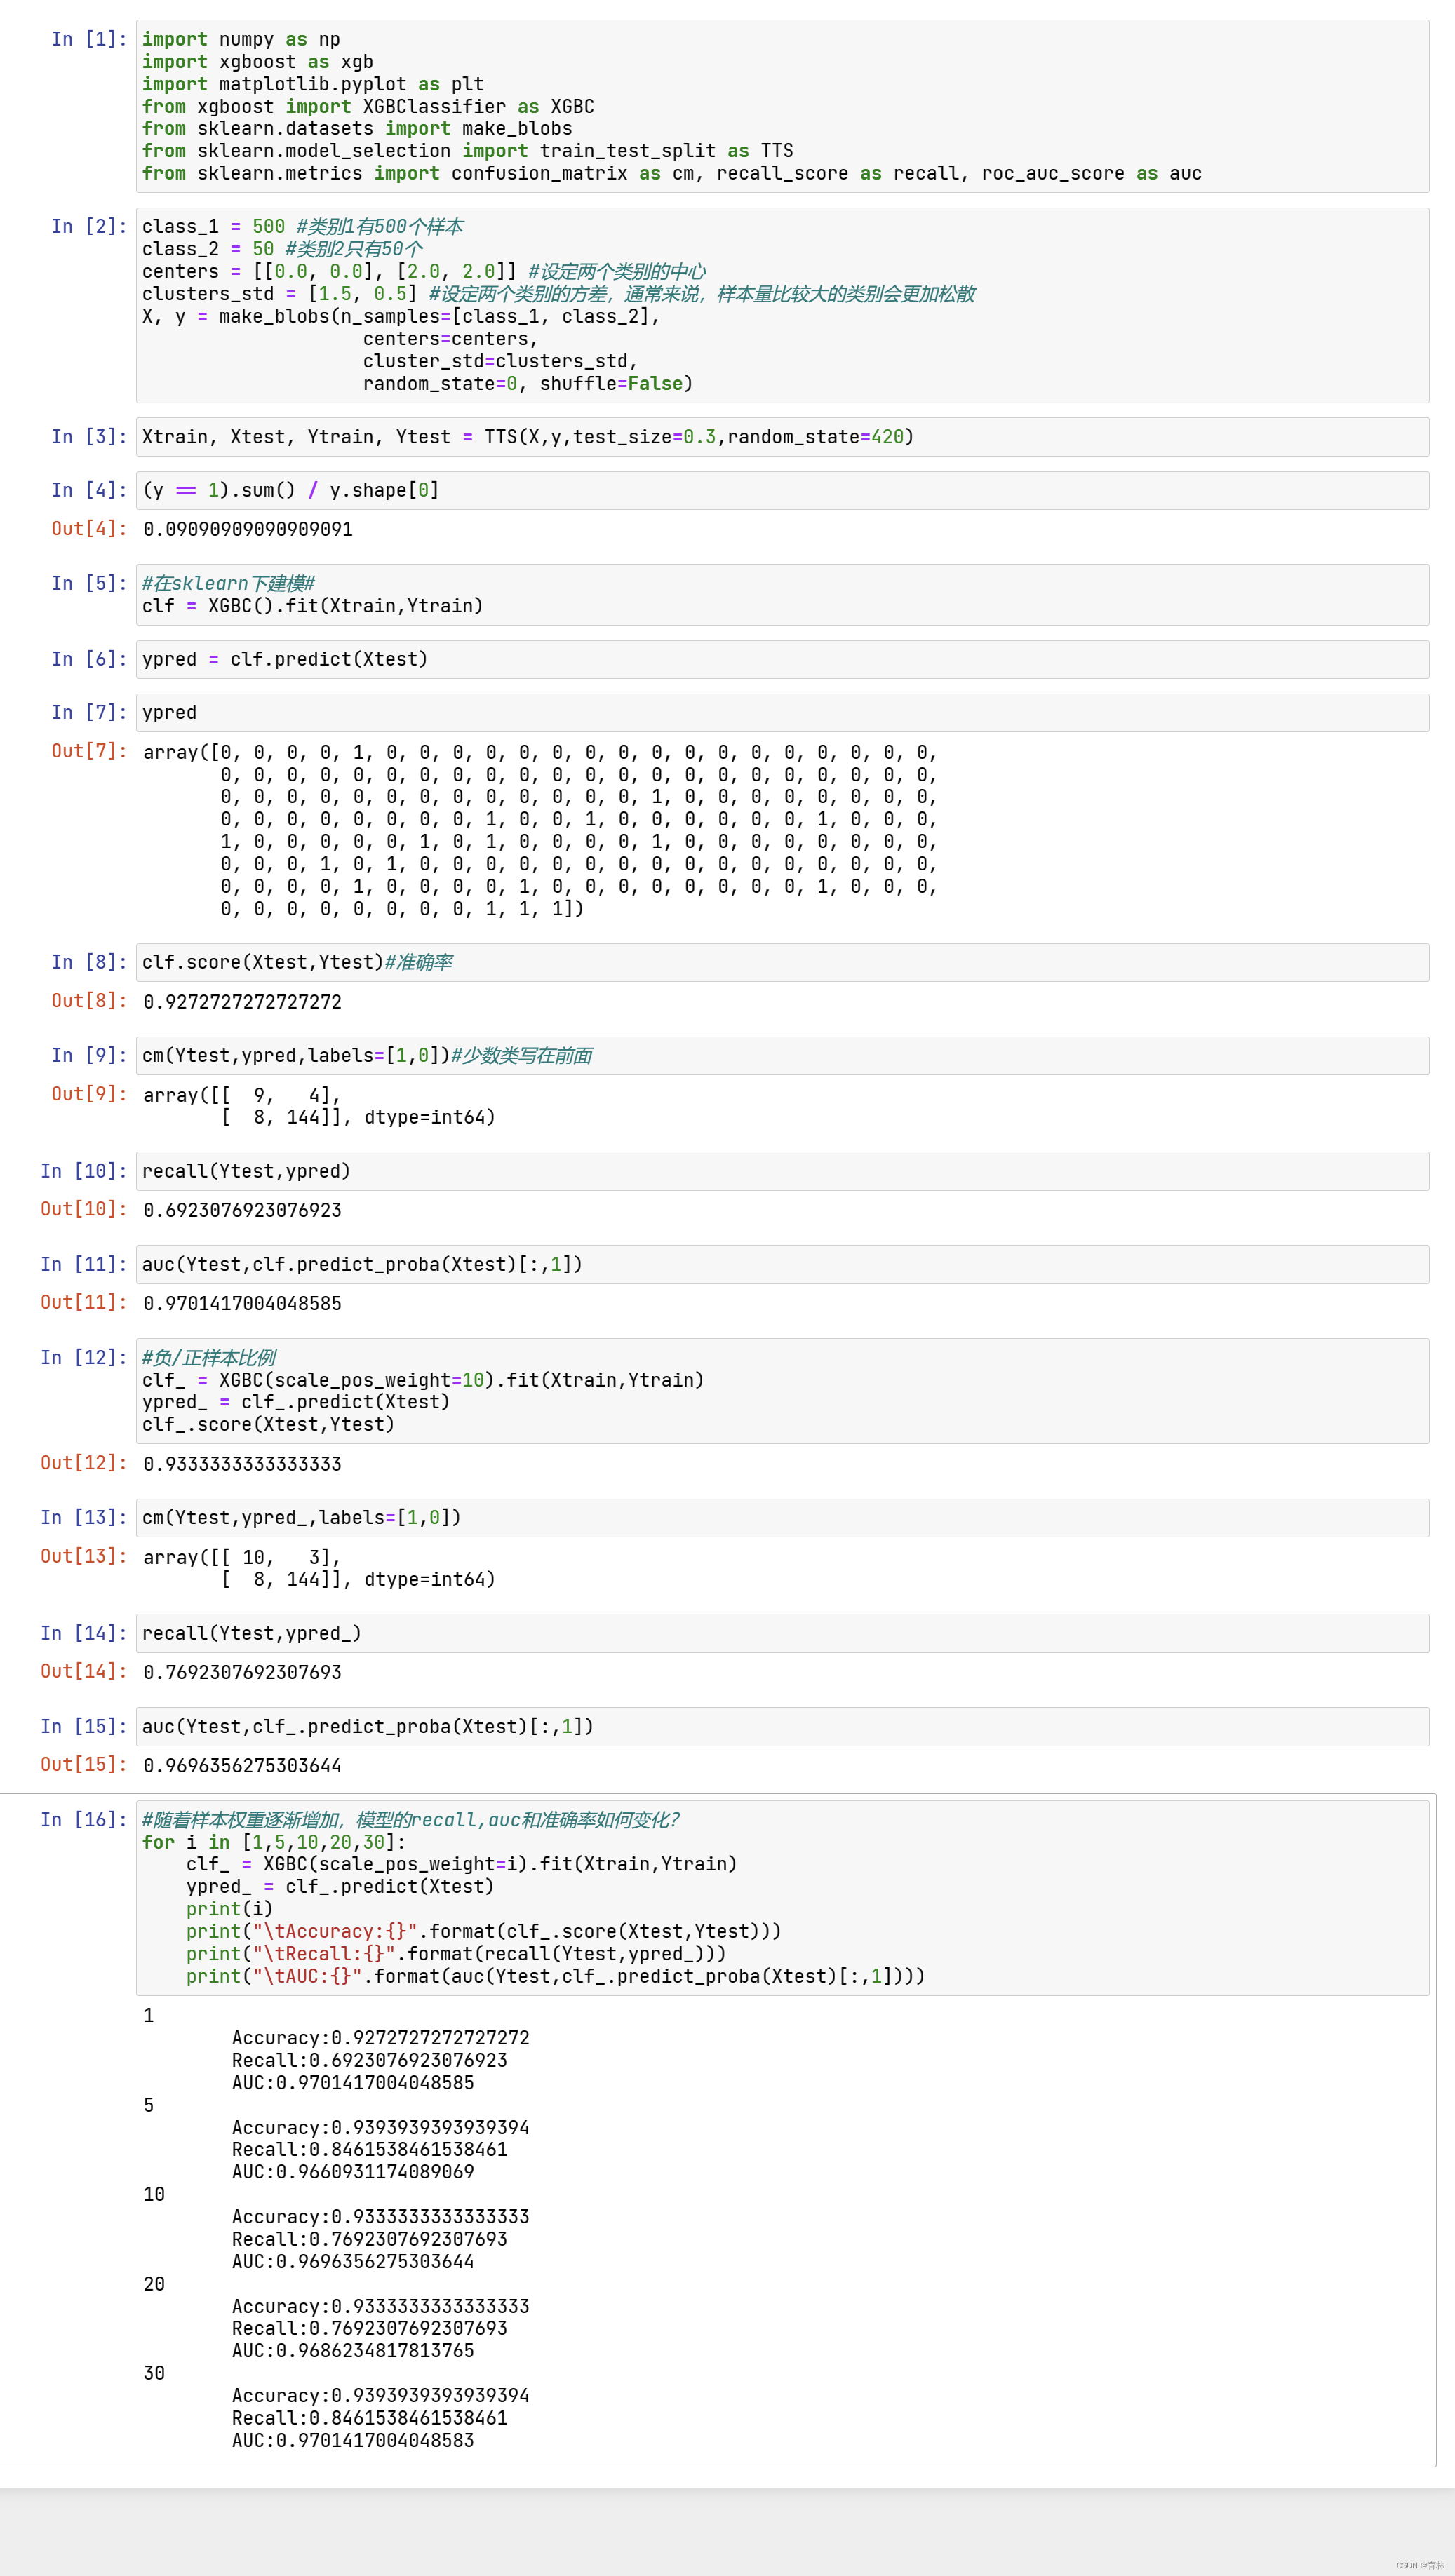The image size is (1455, 2576).
Task: Click the 'In [12]:' prompt label
Action: [84, 1357]
